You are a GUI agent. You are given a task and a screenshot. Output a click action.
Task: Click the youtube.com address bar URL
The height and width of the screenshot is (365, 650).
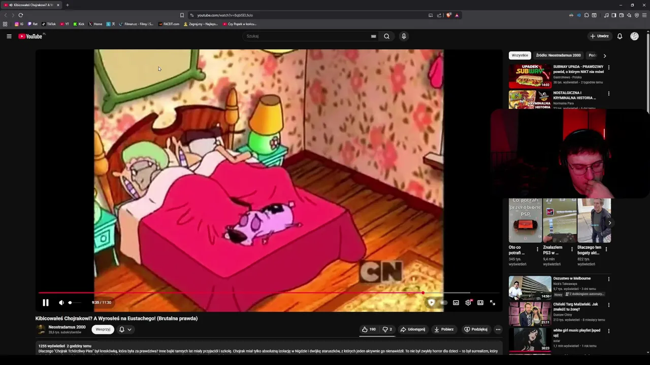pyautogui.click(x=225, y=15)
